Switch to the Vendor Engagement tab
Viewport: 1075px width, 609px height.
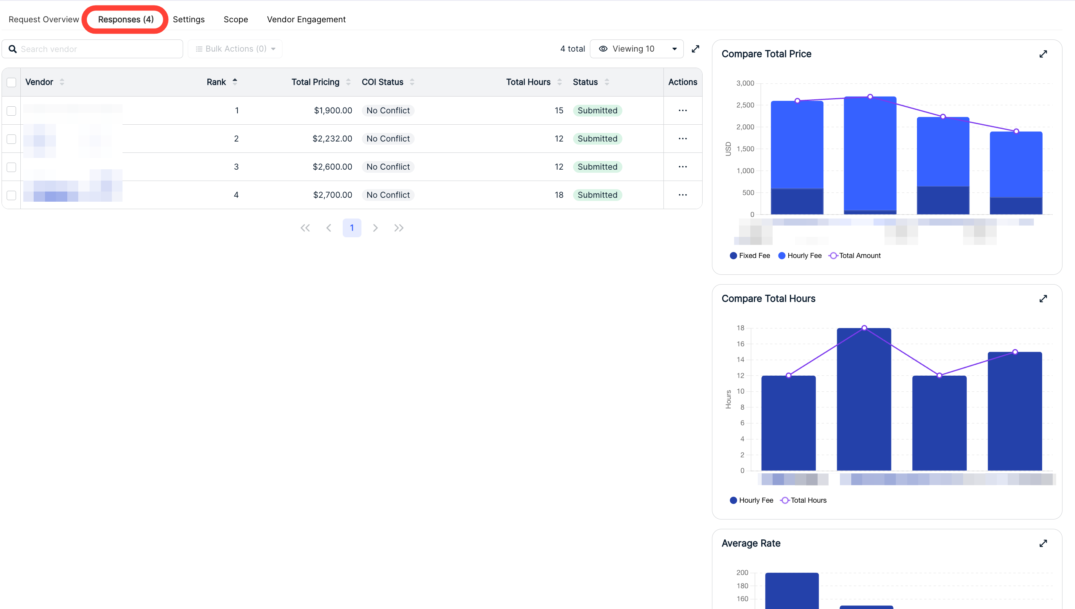pyautogui.click(x=306, y=19)
